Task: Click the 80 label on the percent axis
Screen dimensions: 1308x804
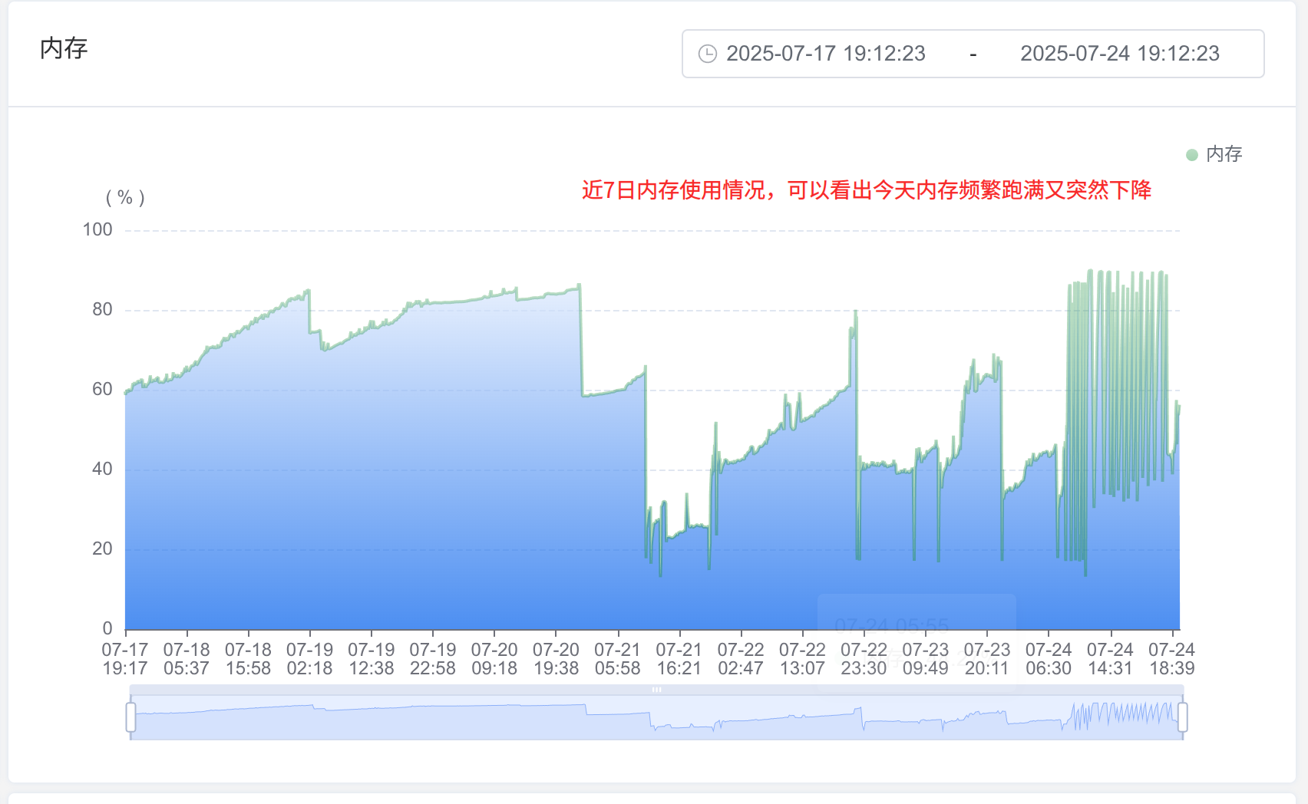Action: pos(102,309)
